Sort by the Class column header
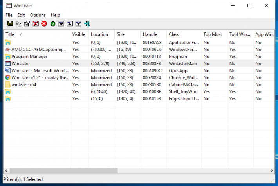The image size is (278, 186). click(x=184, y=34)
